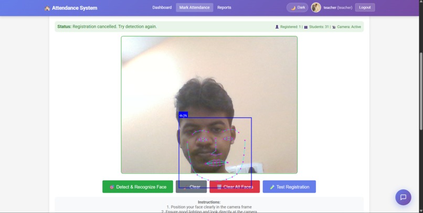
Task: Click the Clear All Faces button
Action: tap(235, 187)
